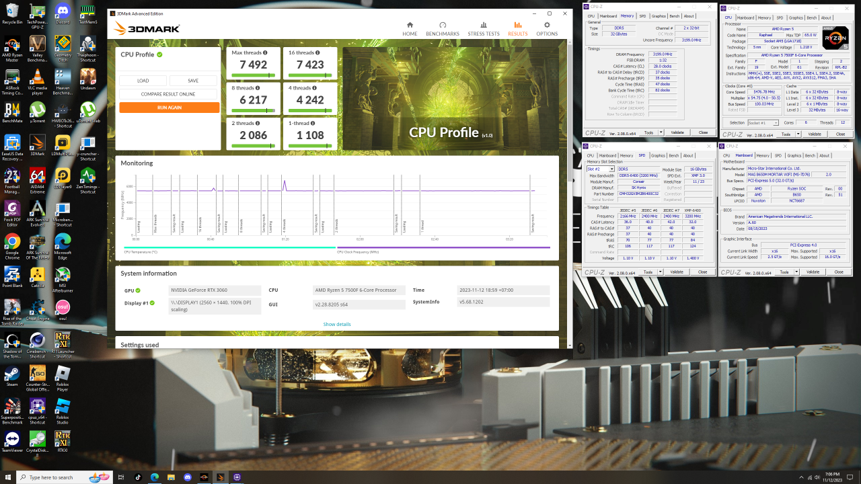
Task: Open File Explorer from the taskbar
Action: pyautogui.click(x=170, y=477)
